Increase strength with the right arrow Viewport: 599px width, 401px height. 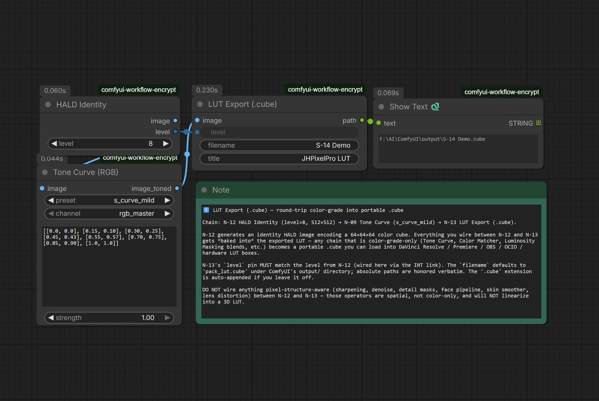pyautogui.click(x=167, y=318)
